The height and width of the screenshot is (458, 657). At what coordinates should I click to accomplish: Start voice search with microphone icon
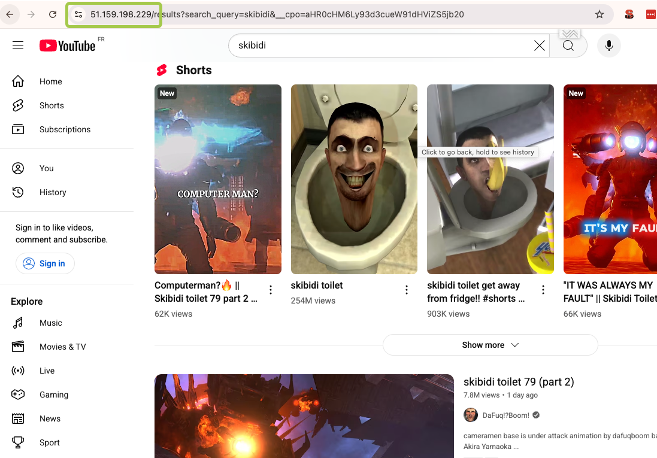coord(609,46)
